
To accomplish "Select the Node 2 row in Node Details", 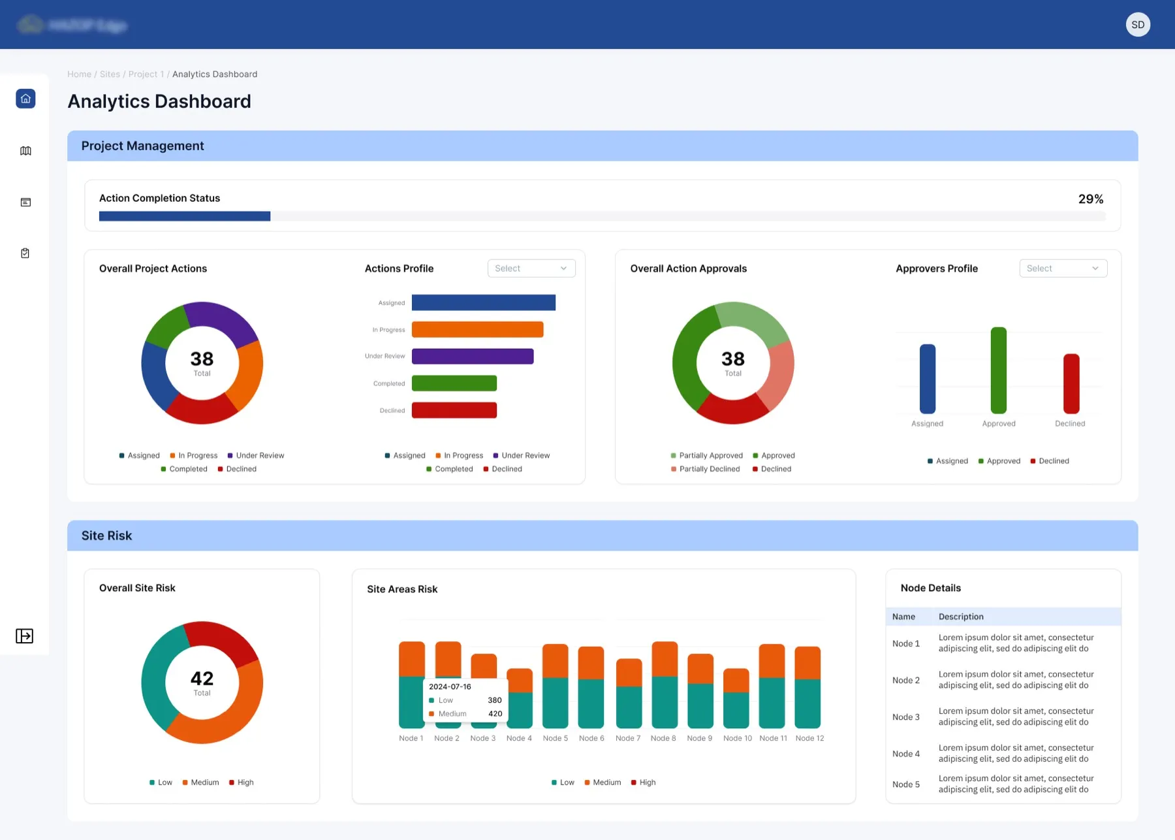I will (1003, 680).
